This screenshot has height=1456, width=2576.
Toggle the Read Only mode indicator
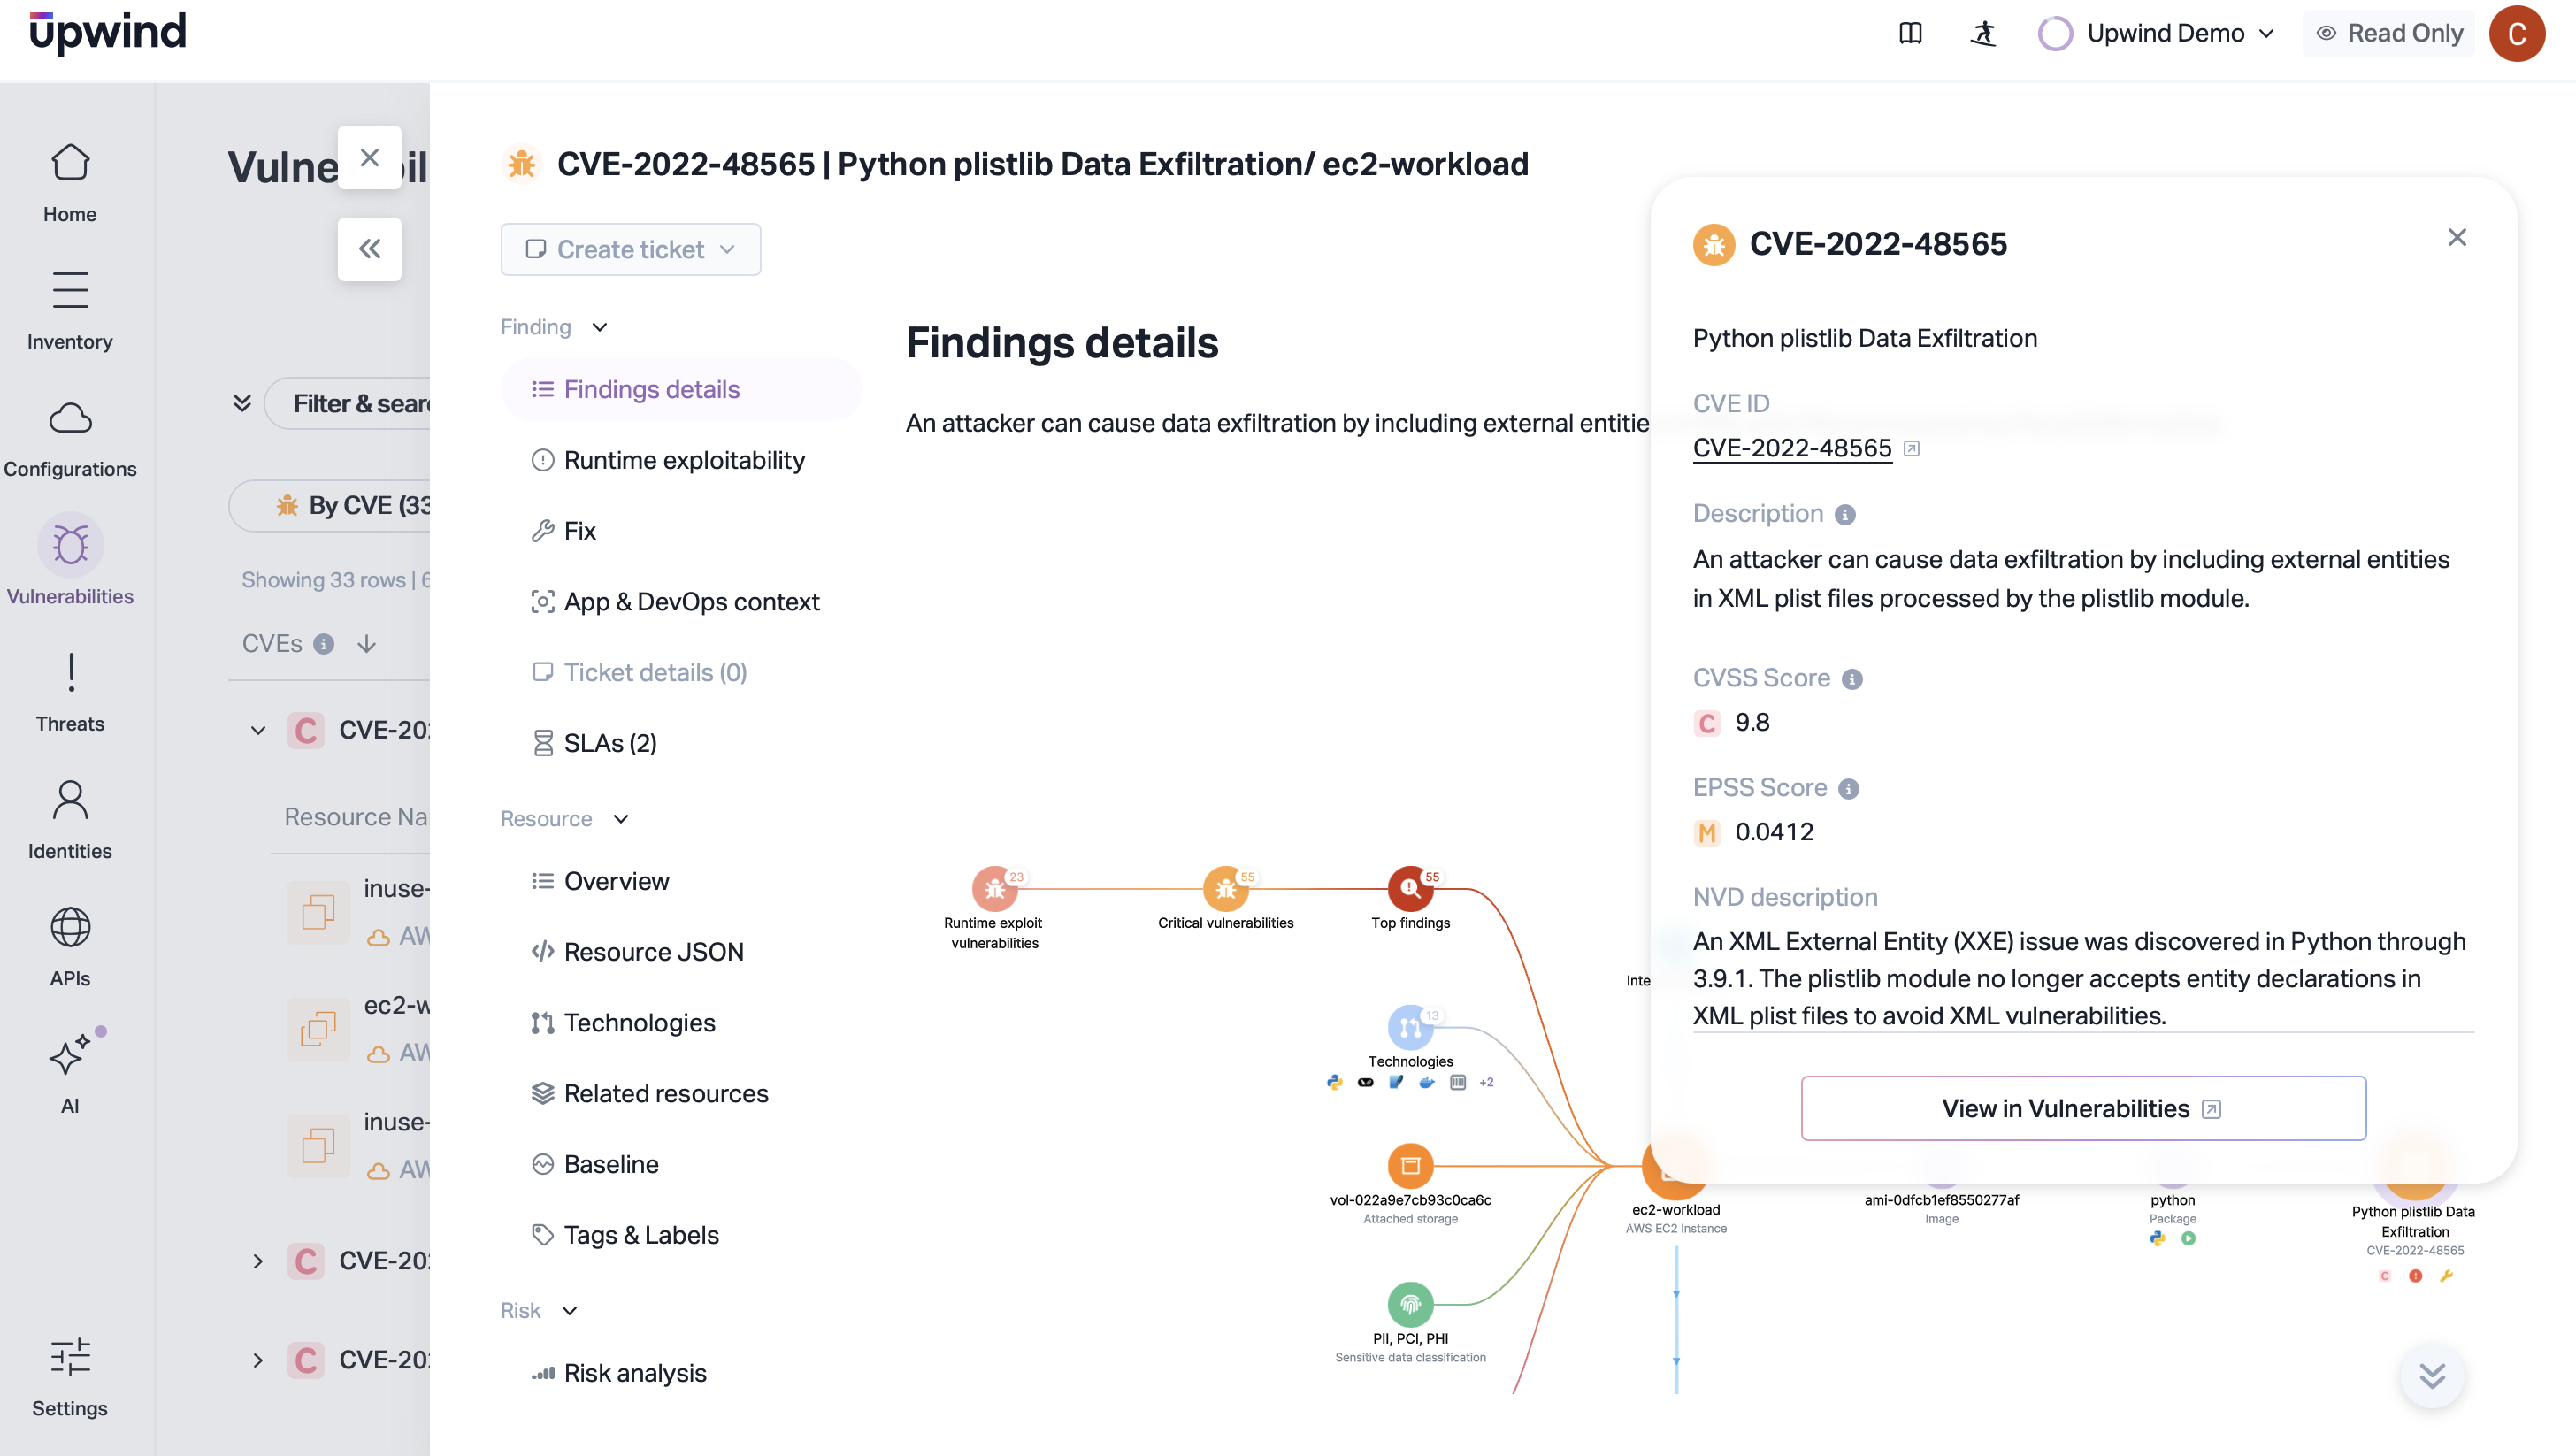pos(2388,34)
